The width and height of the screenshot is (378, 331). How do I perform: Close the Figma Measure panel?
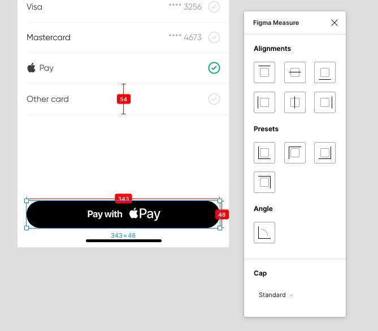point(334,23)
